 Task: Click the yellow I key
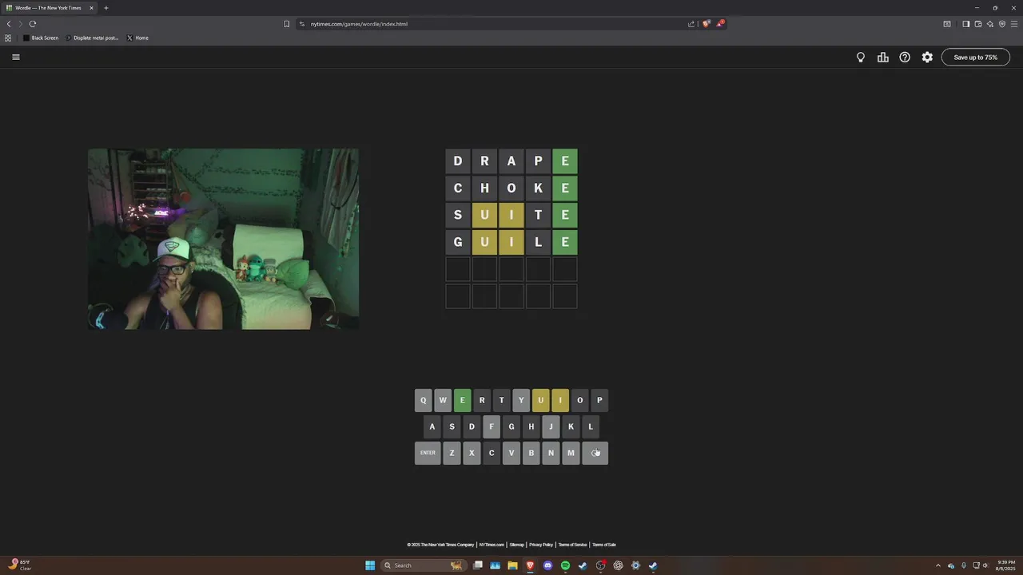(560, 400)
